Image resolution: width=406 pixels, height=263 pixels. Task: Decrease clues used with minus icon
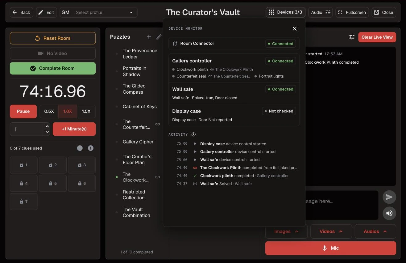click(x=80, y=148)
